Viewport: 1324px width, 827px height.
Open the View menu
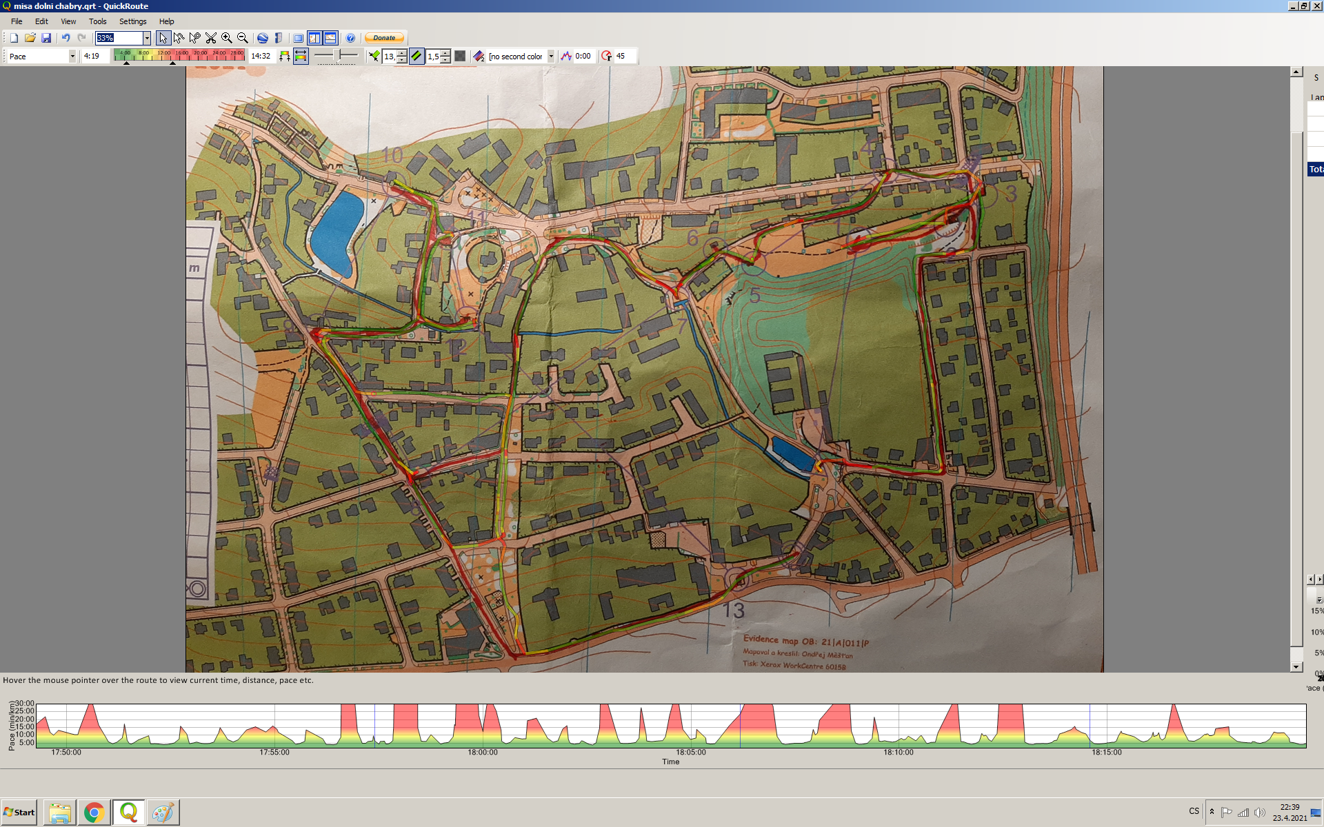[68, 21]
